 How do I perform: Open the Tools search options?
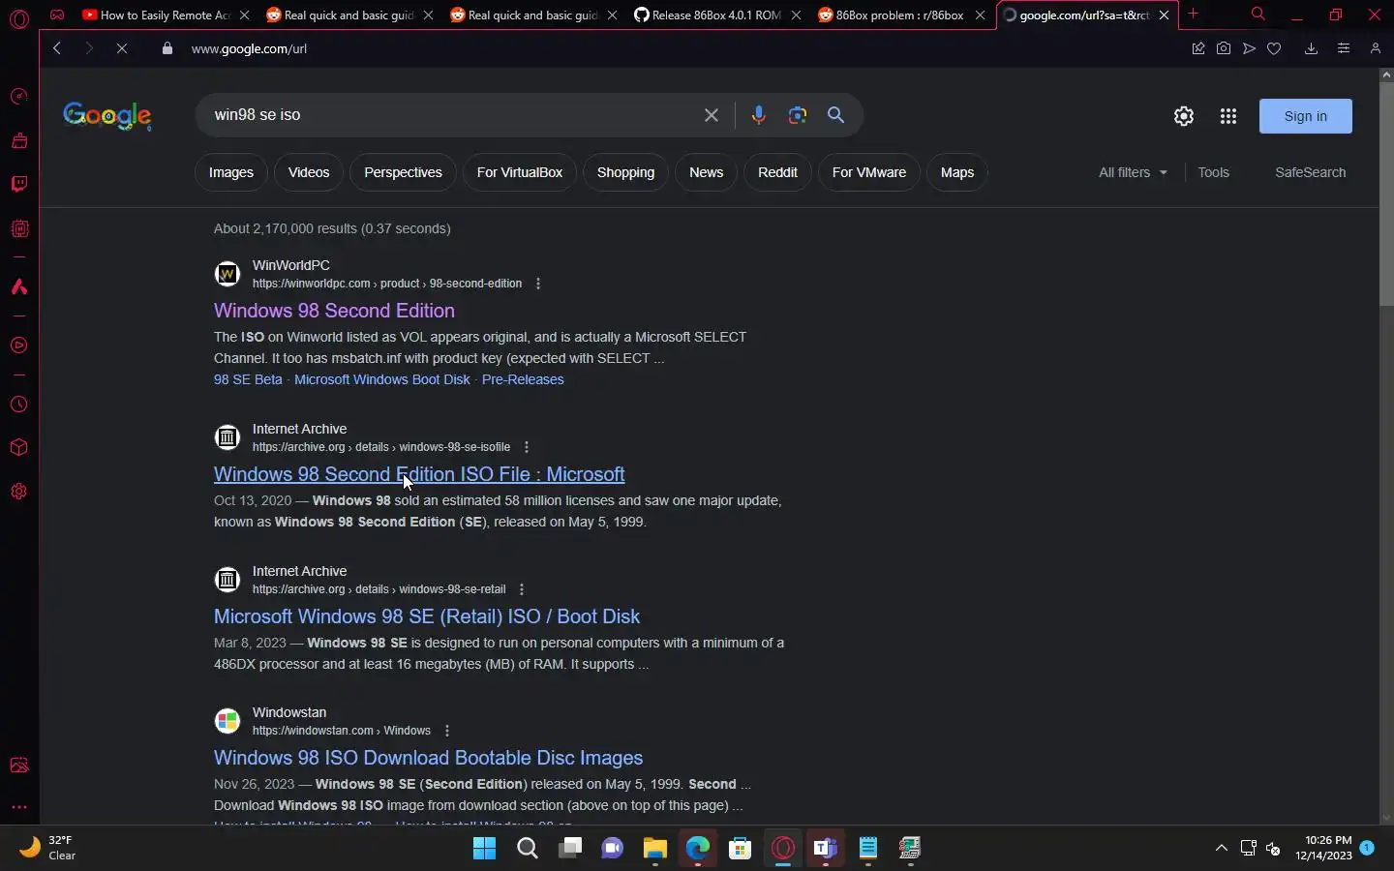click(1213, 172)
